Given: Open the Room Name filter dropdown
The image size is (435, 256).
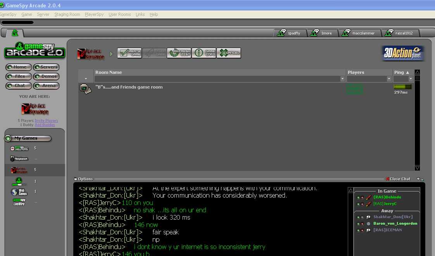Looking at the screenshot, I should point(342,79).
